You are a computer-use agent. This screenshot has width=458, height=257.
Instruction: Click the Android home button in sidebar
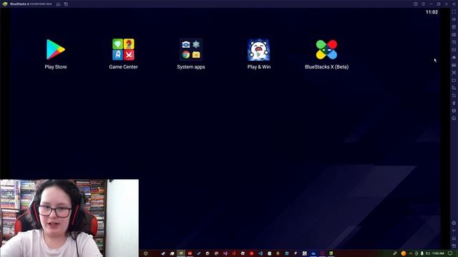pyautogui.click(x=454, y=238)
